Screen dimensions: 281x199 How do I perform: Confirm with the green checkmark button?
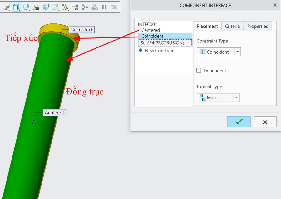pos(239,122)
